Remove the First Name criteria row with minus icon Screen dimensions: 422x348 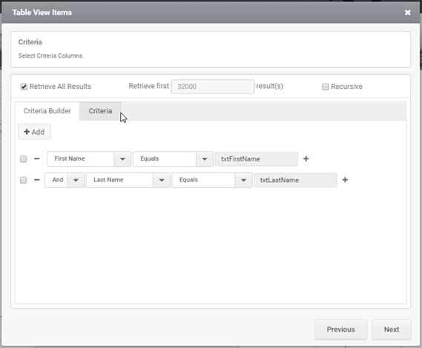(x=37, y=158)
